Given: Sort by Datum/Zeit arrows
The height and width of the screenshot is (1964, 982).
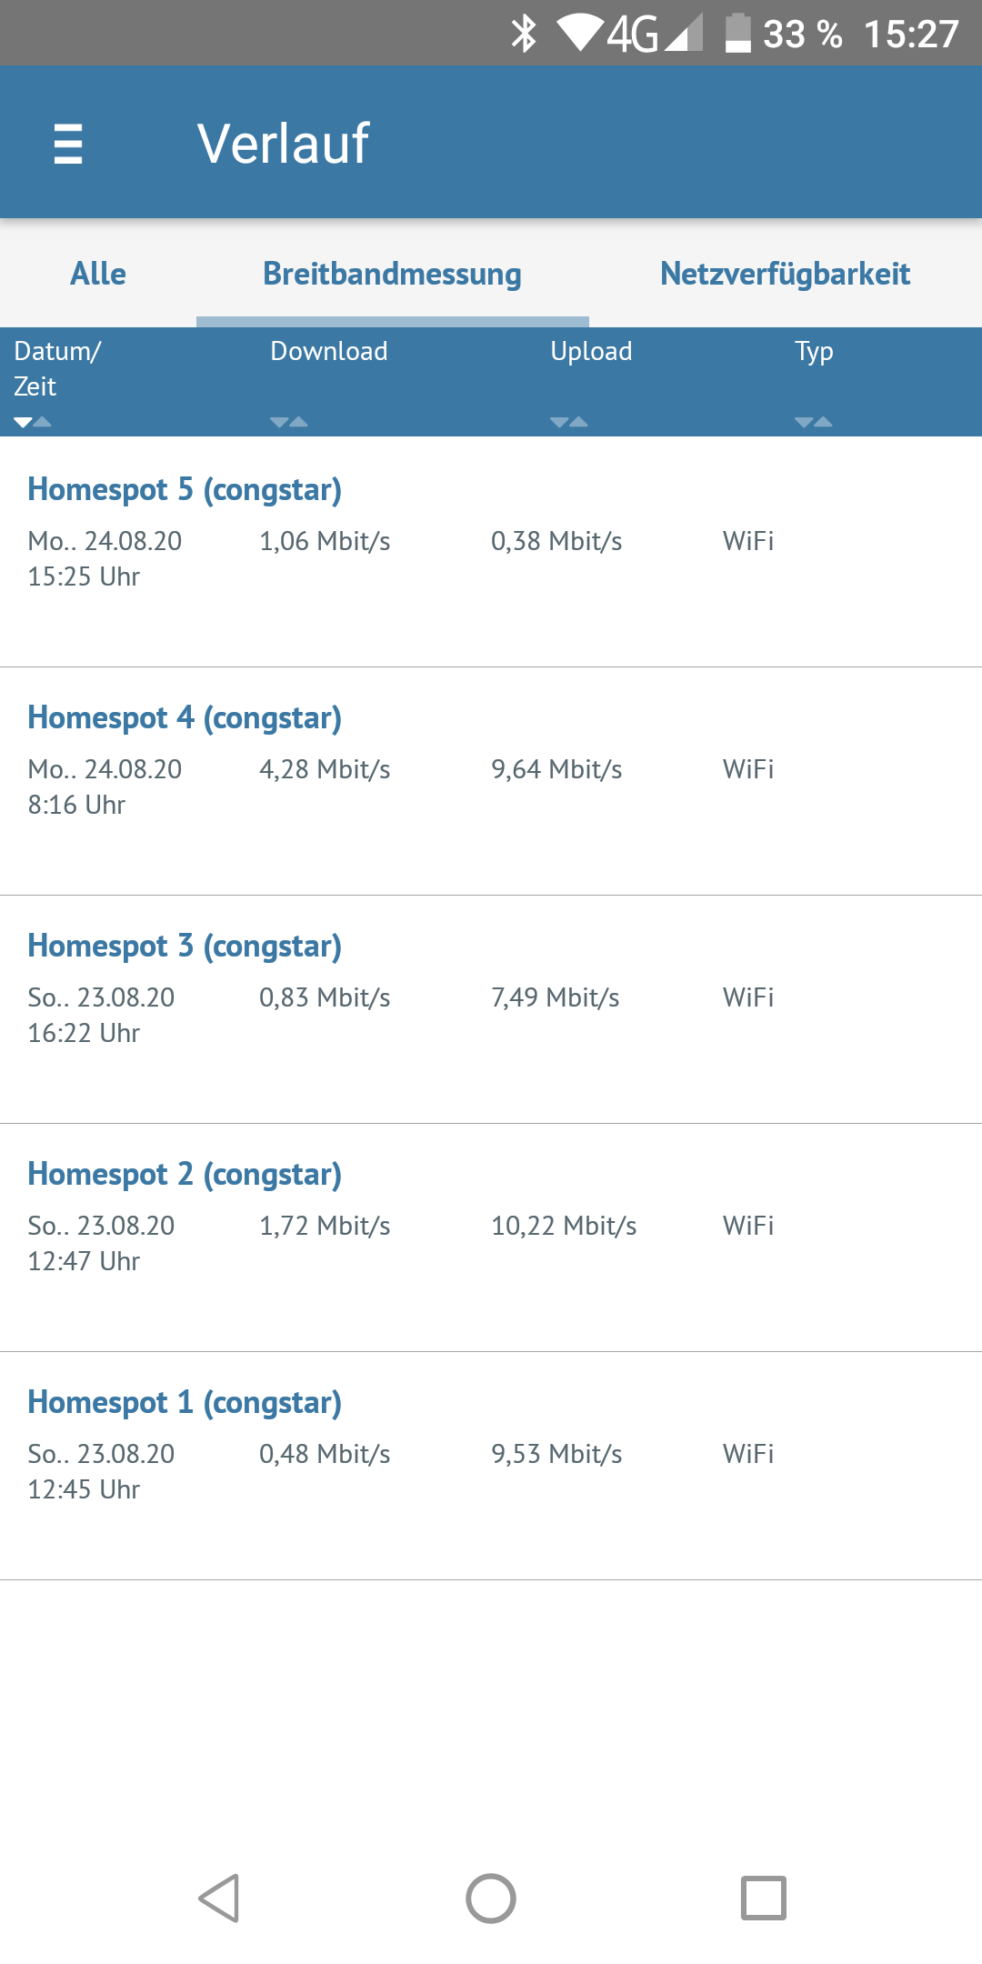Looking at the screenshot, I should click(x=33, y=422).
